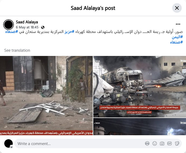Screen dimensions: 186x153
Task: Open the burned tanker truck photo
Action: [x=139, y=87]
